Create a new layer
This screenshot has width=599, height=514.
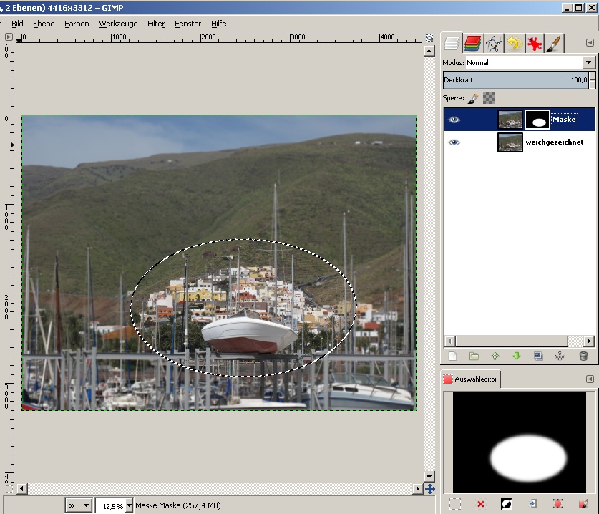(452, 356)
